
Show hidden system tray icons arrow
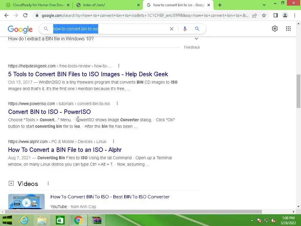pyautogui.click(x=252, y=220)
